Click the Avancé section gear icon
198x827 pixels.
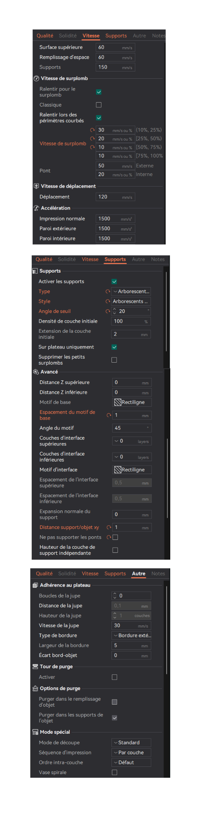pyautogui.click(x=36, y=372)
